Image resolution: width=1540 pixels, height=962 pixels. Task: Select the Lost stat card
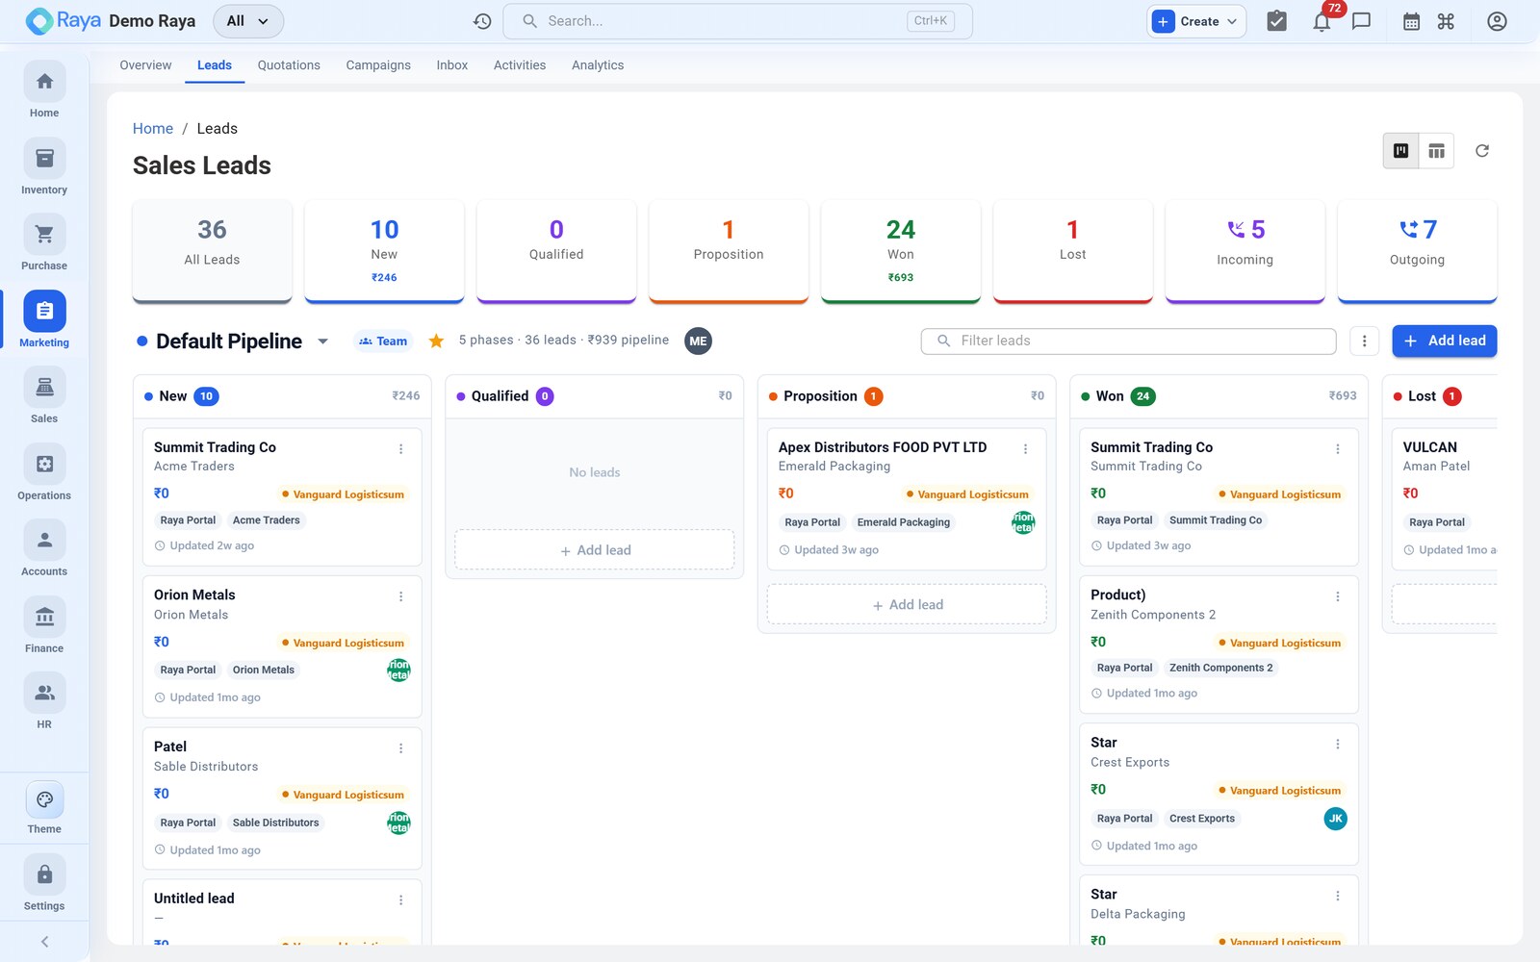1073,250
